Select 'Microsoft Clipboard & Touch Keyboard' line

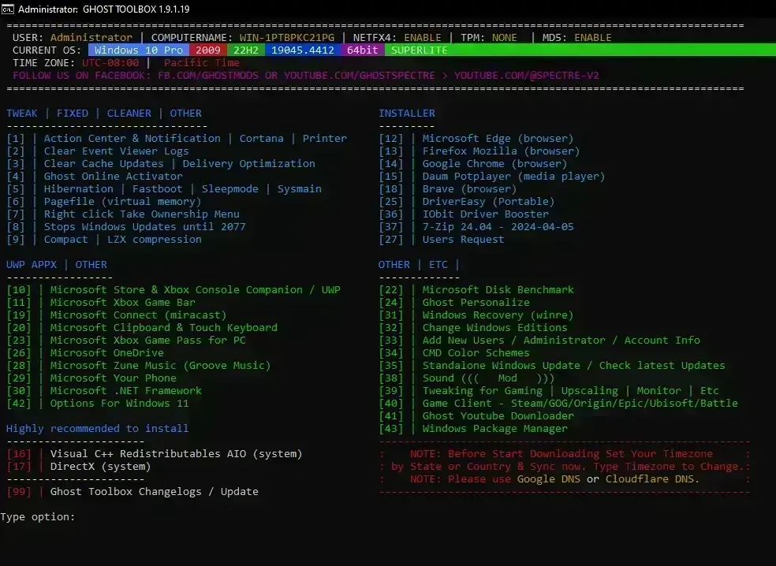(x=142, y=327)
